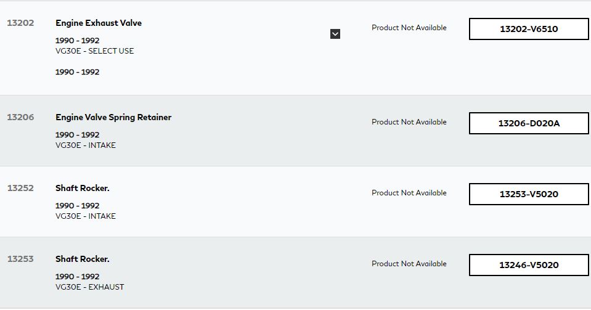Click VG30E - INTAKE under Valve Spring Retainer
Screen dimensions: 591x310
click(86, 145)
